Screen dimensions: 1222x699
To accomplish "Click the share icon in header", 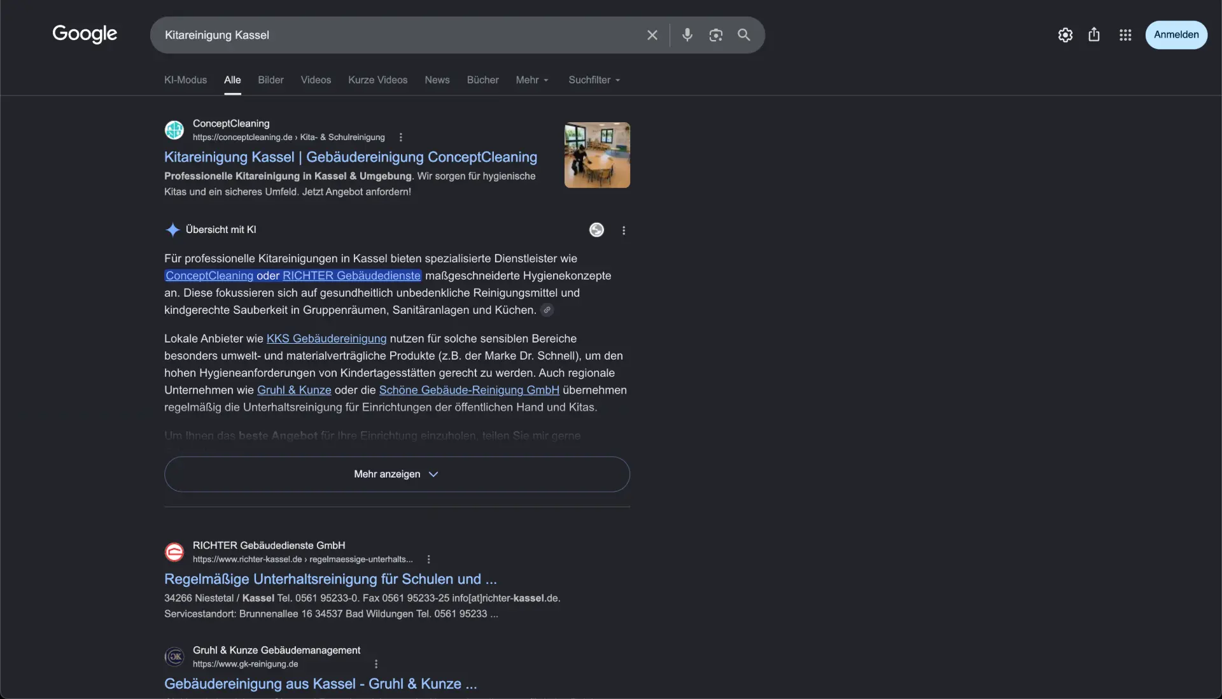I will point(1094,34).
